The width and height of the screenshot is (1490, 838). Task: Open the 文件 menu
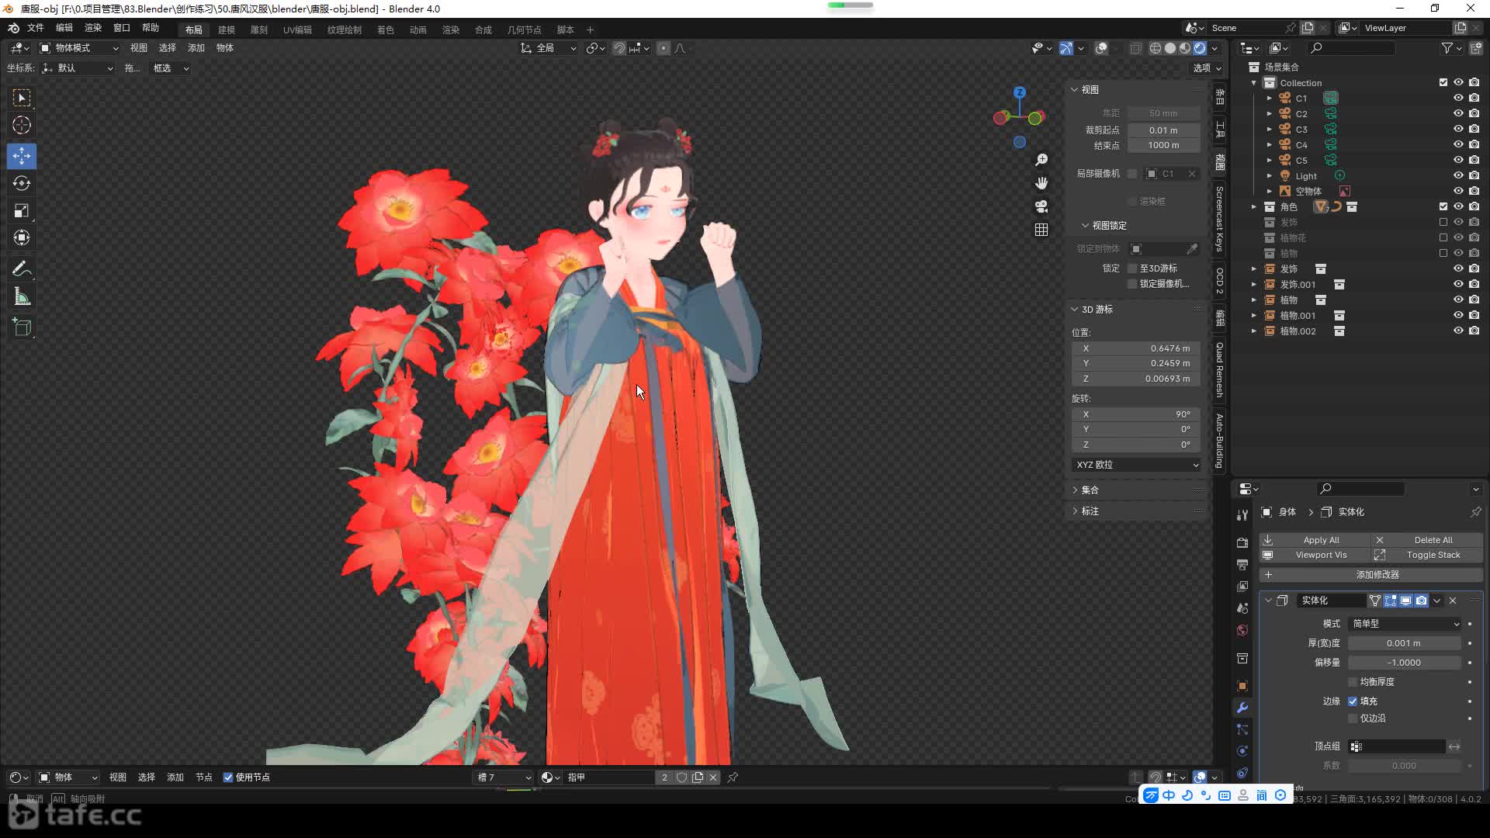36,28
